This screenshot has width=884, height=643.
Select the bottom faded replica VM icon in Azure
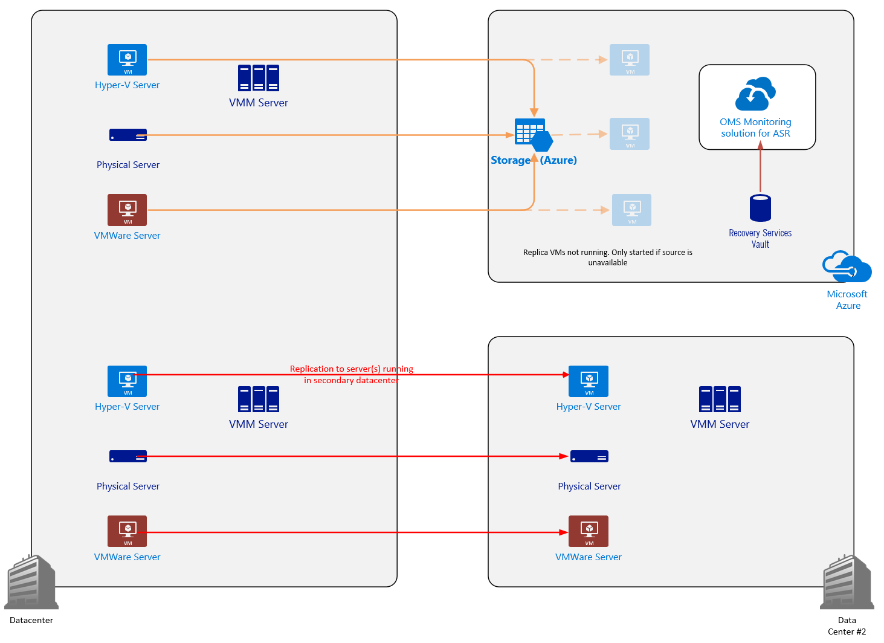pyautogui.click(x=631, y=210)
